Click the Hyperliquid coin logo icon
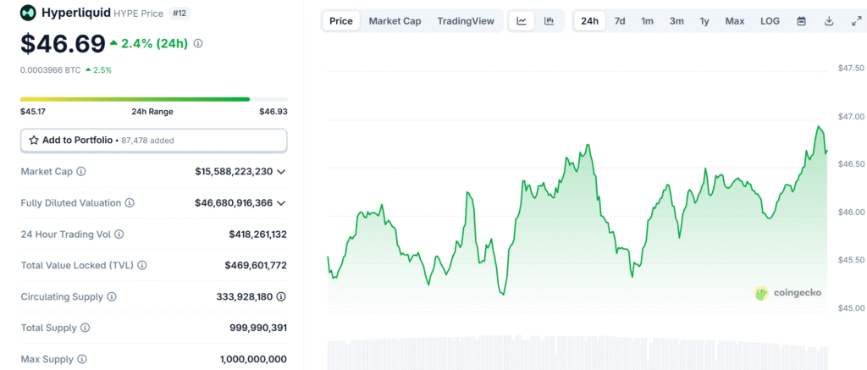This screenshot has height=370, width=867. point(29,13)
